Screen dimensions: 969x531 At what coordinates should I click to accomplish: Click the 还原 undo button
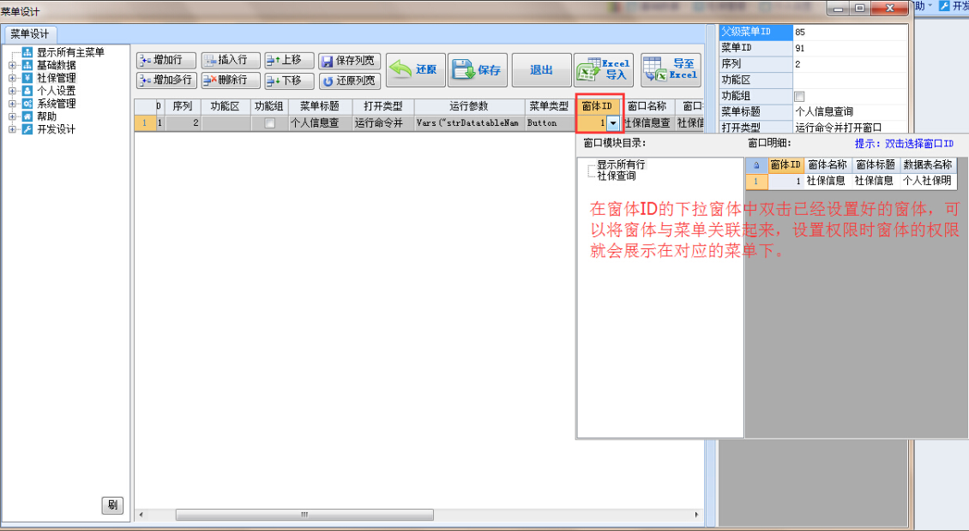(416, 69)
